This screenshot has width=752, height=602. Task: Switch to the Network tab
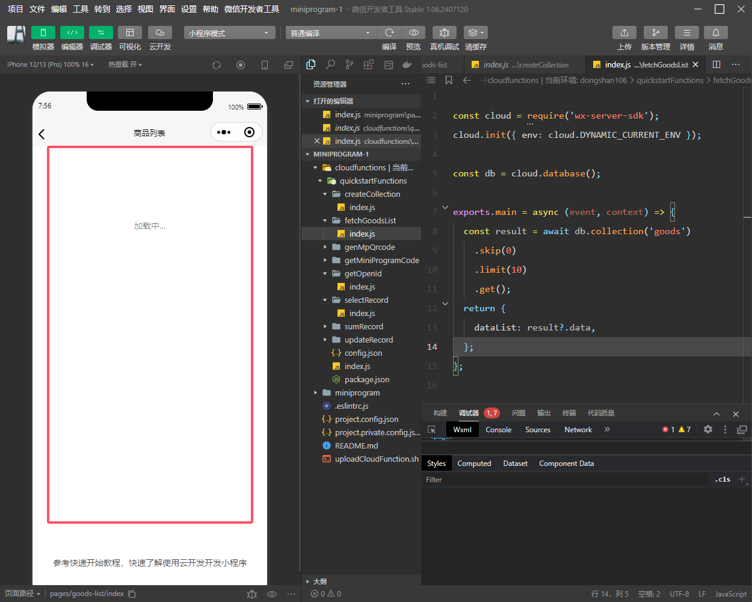(578, 429)
